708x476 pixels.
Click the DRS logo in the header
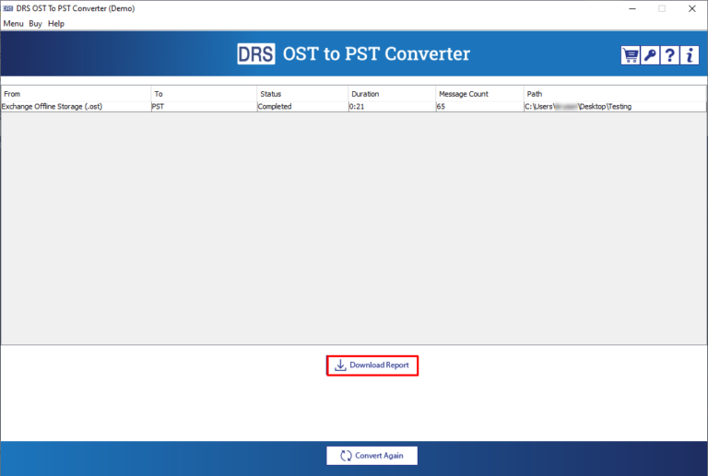pos(255,54)
